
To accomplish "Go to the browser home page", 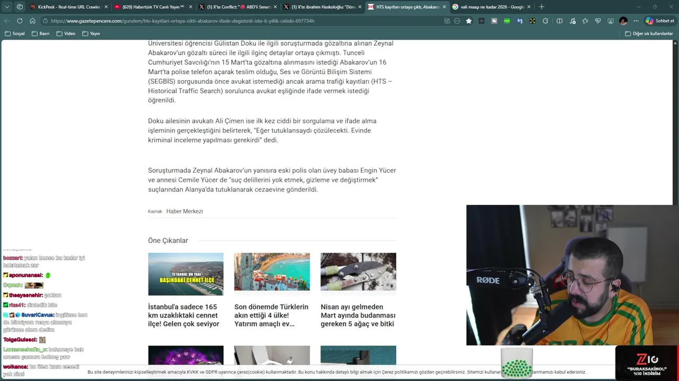I will coord(32,21).
